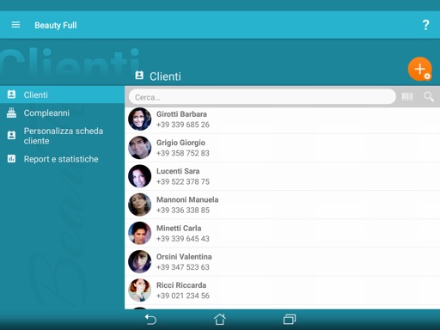Screen dimensions: 440x330
Task: Select Clienti in the sidebar
Action: [x=62, y=95]
